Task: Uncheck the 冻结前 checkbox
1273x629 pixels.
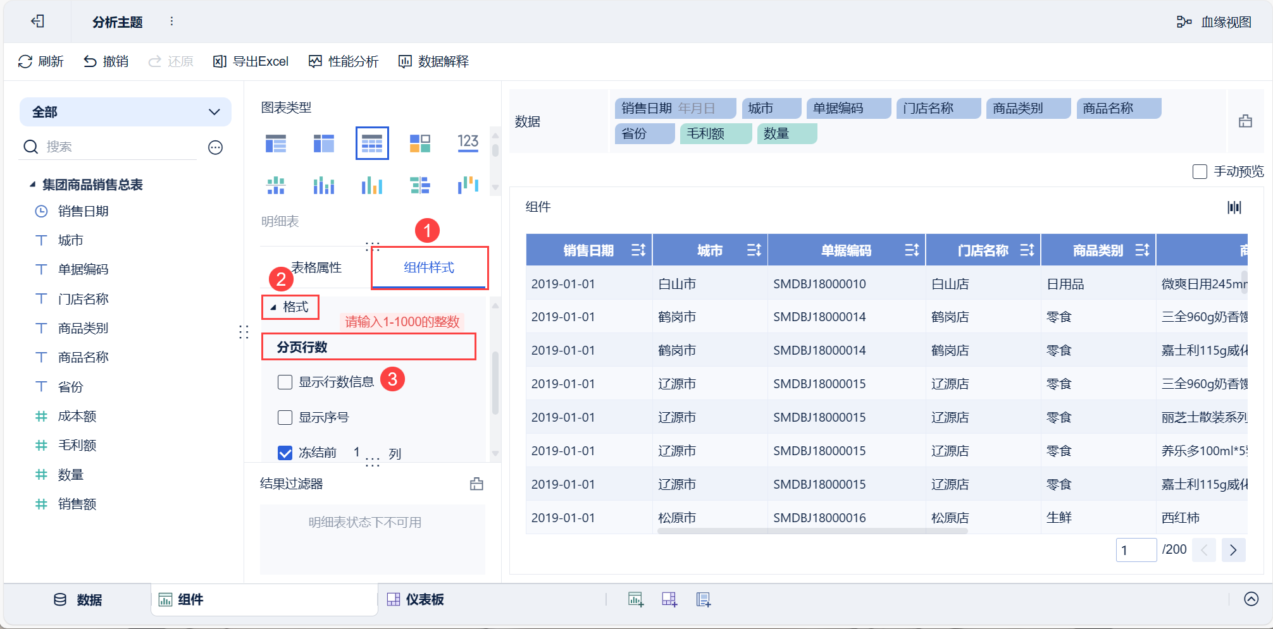Action: tap(285, 453)
